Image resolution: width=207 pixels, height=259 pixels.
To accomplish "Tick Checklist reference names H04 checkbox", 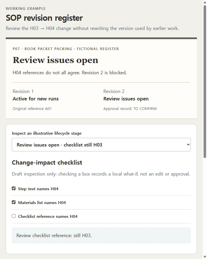I will [14, 216].
